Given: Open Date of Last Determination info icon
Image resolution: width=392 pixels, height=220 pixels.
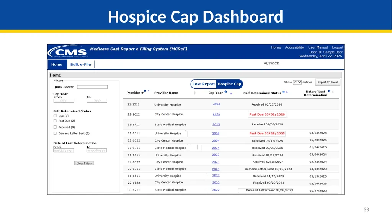Looking at the screenshot, I should coord(329,91).
